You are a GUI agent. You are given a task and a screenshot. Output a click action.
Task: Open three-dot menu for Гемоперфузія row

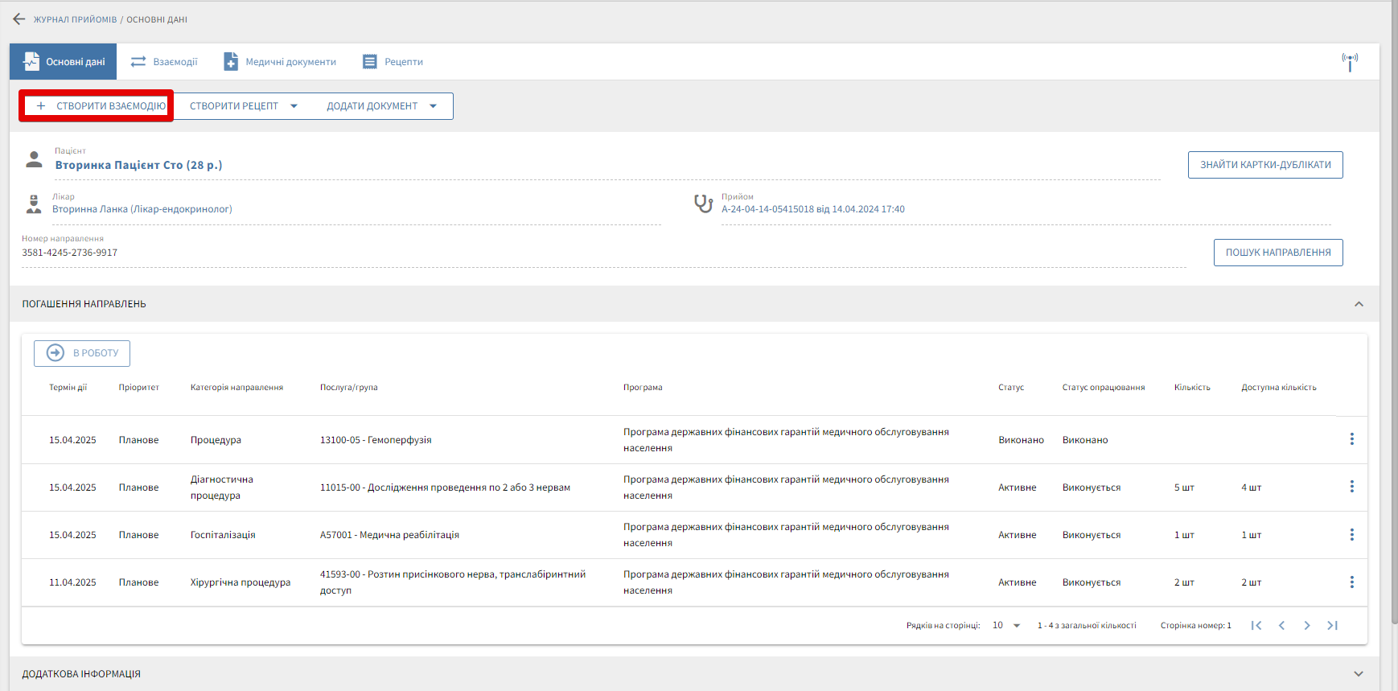[x=1351, y=439]
